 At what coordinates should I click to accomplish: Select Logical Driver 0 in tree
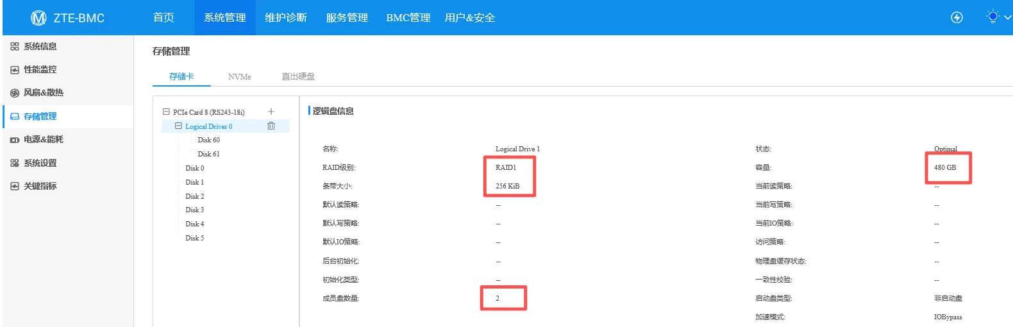click(209, 126)
